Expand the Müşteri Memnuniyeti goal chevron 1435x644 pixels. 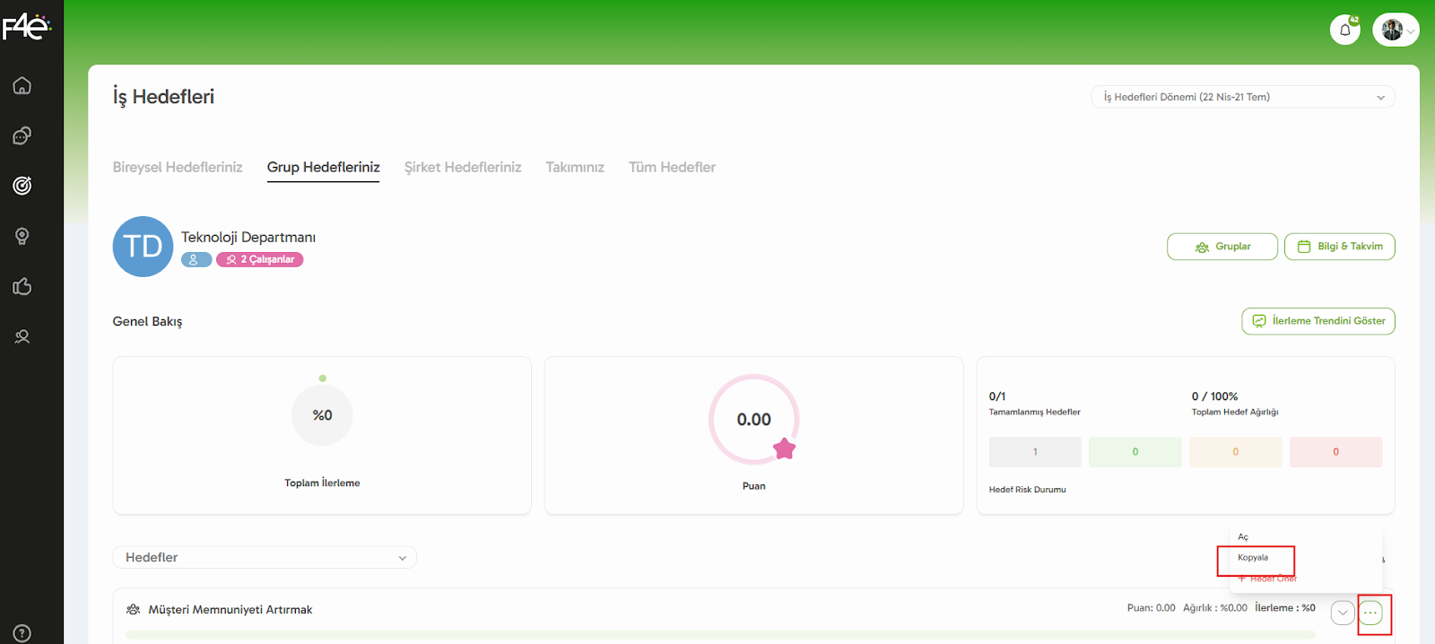[1343, 613]
